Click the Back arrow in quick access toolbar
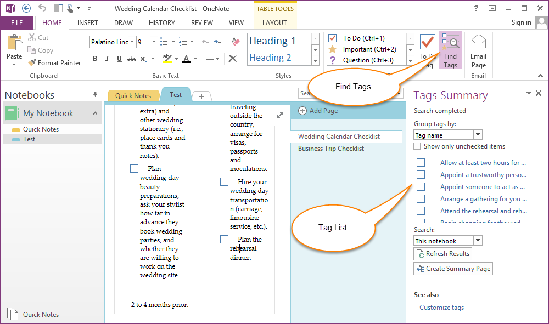This screenshot has height=324, width=549. (26, 8)
